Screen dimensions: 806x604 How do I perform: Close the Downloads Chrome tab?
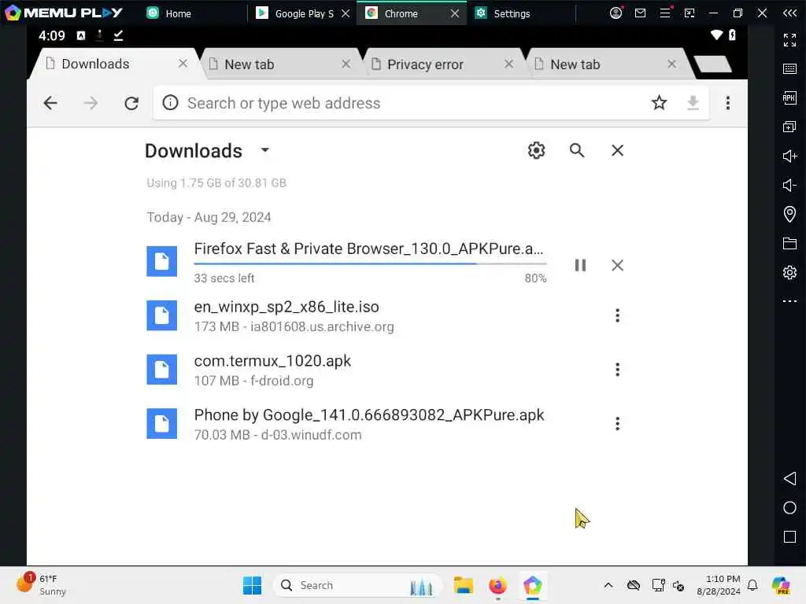point(183,63)
